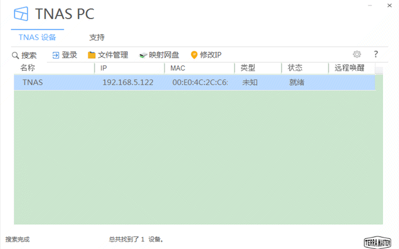Sort by the MAC column header

(x=178, y=68)
